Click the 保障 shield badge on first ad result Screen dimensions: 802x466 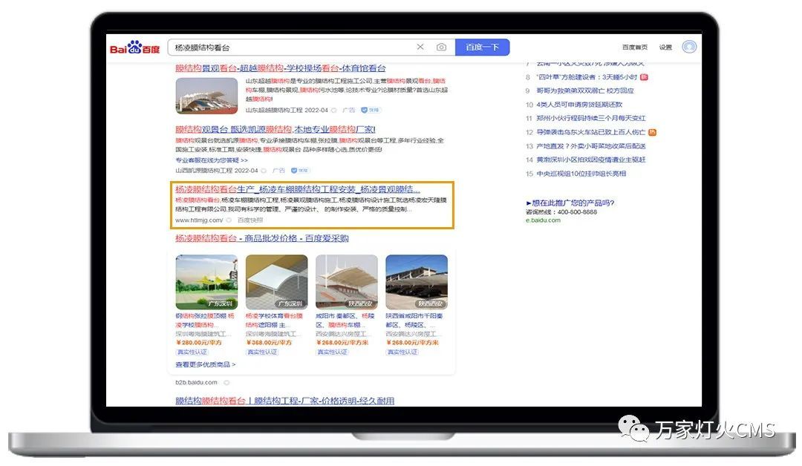pos(370,110)
